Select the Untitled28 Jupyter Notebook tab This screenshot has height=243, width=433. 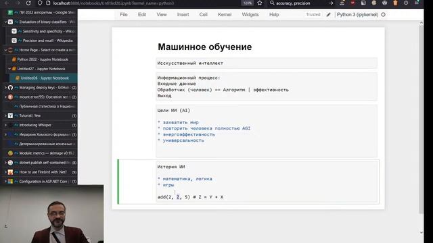pyautogui.click(x=43, y=78)
